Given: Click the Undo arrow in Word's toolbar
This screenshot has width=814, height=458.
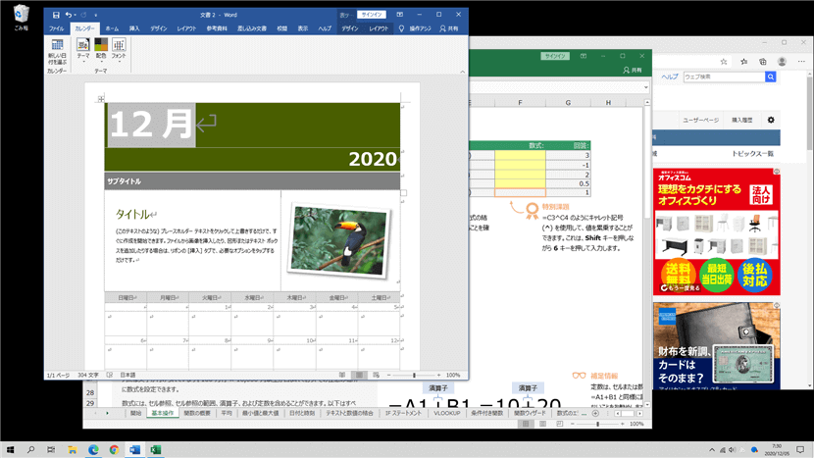Looking at the screenshot, I should coord(68,15).
